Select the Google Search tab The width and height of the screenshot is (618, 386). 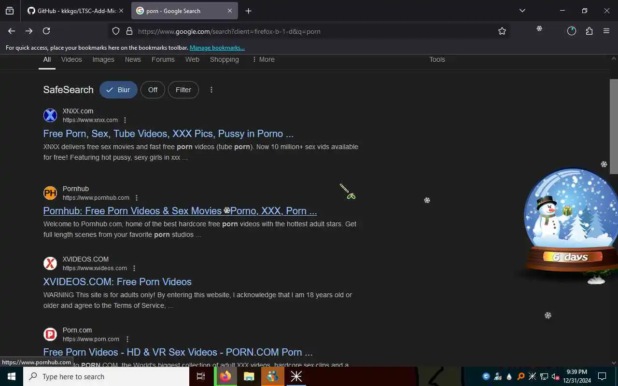pyautogui.click(x=184, y=11)
